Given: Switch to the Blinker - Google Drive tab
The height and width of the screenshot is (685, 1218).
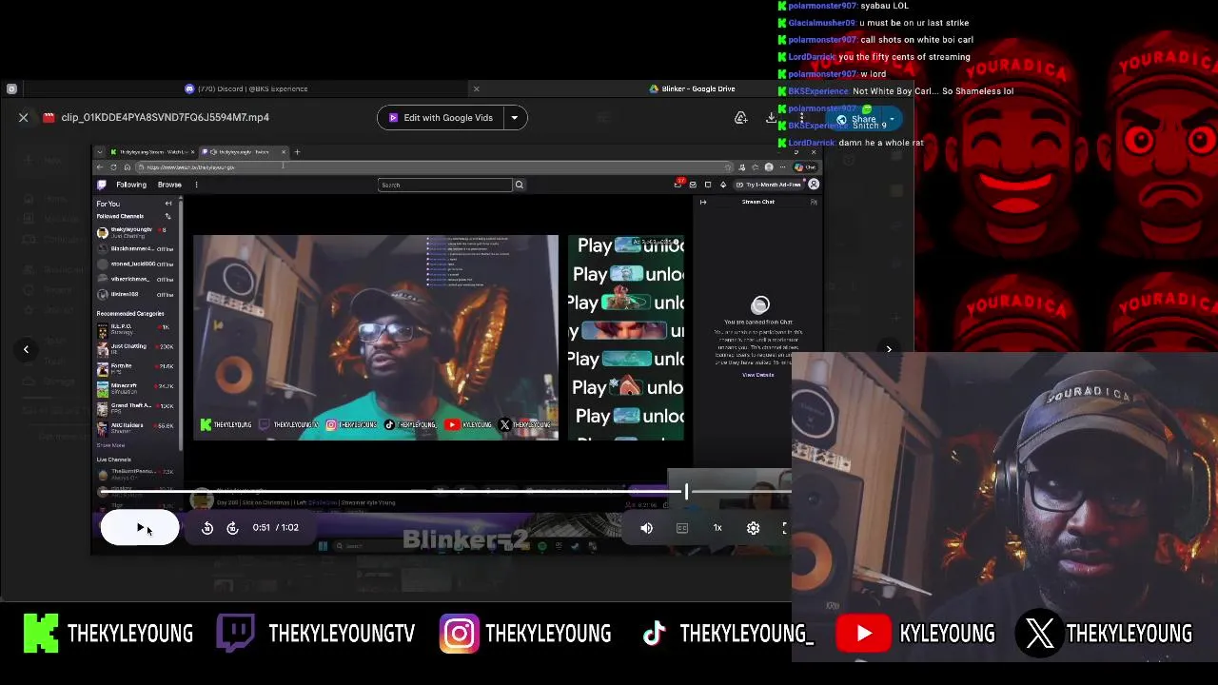Looking at the screenshot, I should point(692,88).
